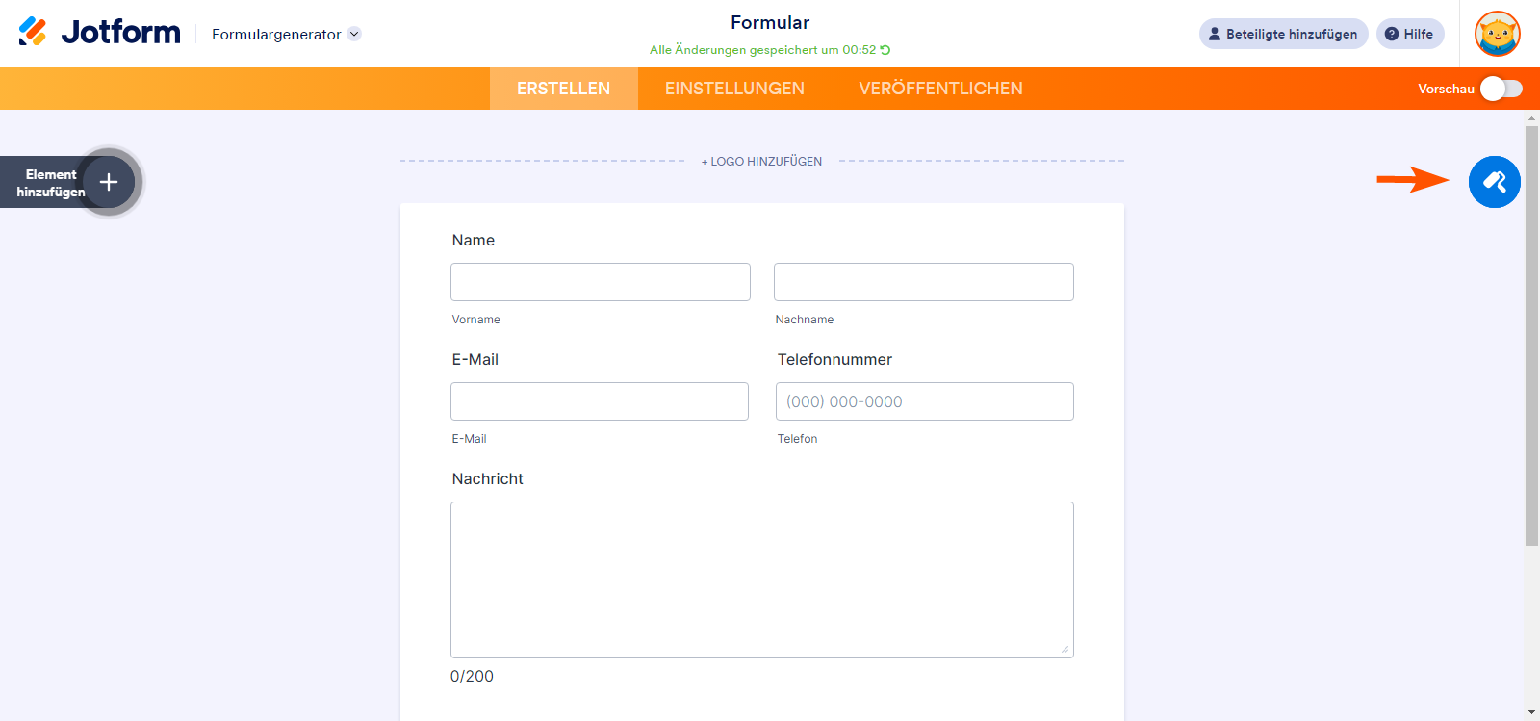The width and height of the screenshot is (1540, 721).
Task: Switch to the EINSTELLUNGEN tab
Action: (x=734, y=89)
